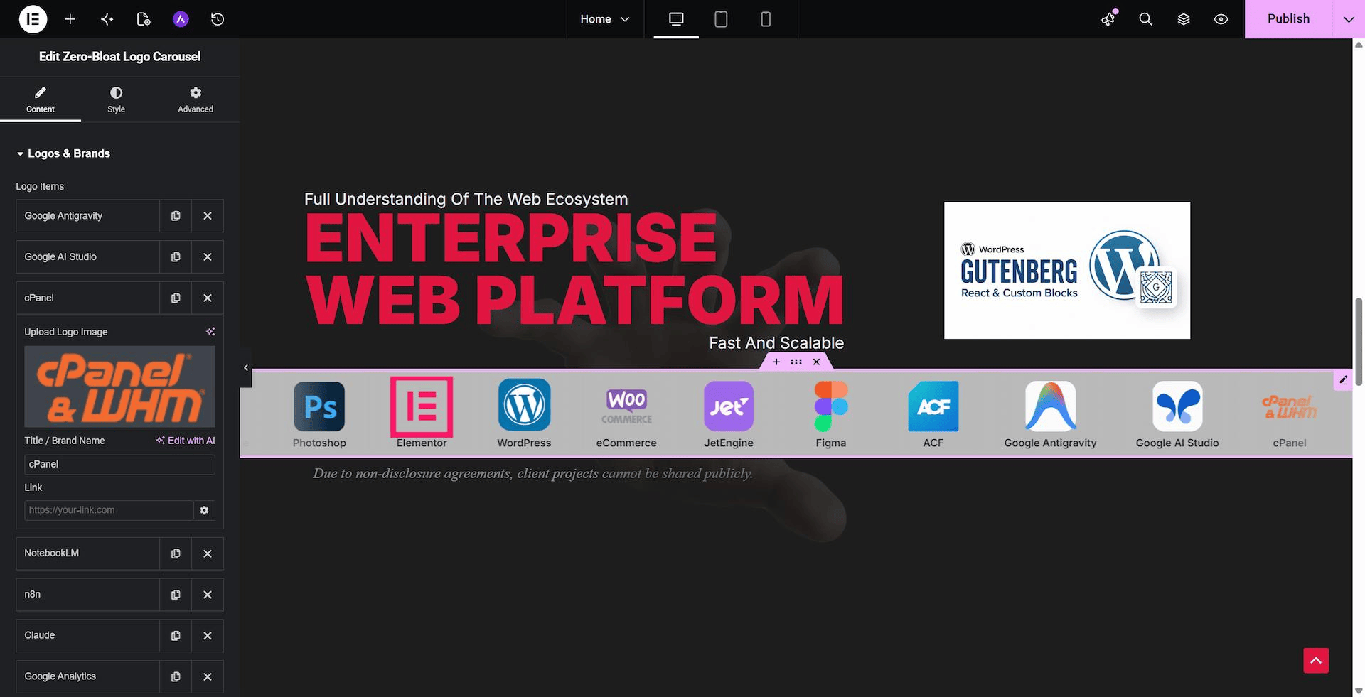Publish the page
Screen dimensions: 1365x697
[1288, 19]
